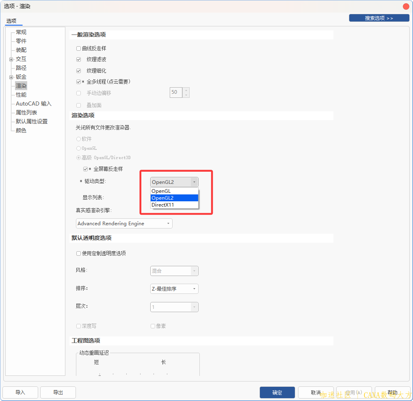Go to 常规 options category
This screenshot has height=401, width=413.
click(x=21, y=32)
